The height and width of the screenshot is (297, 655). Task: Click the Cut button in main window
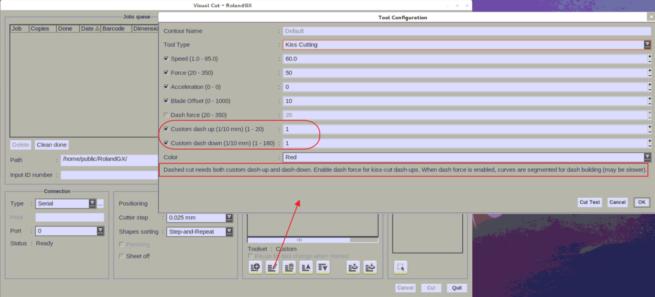point(431,288)
